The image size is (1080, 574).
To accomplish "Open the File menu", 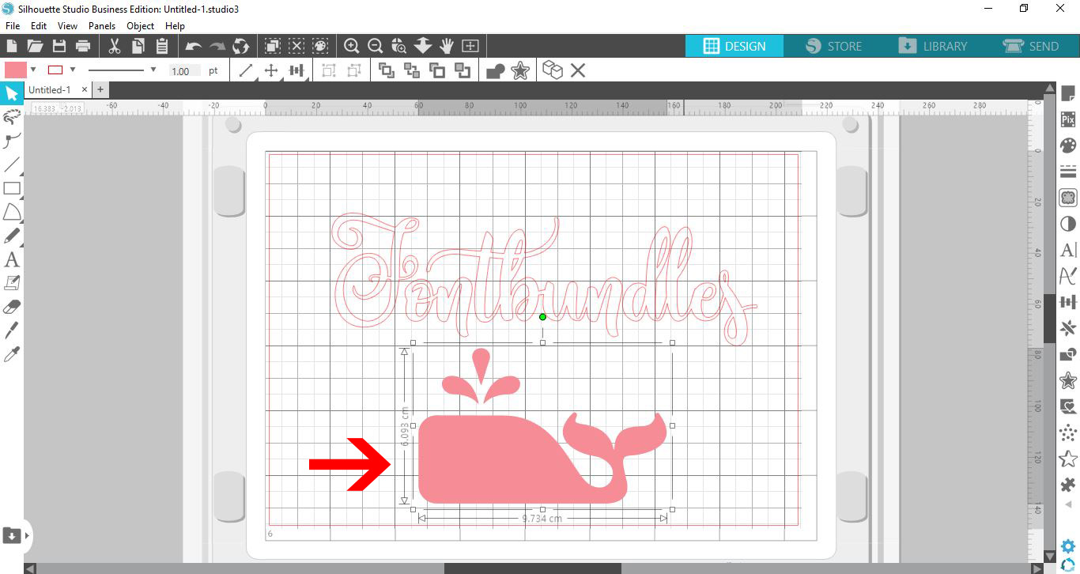I will coord(12,26).
